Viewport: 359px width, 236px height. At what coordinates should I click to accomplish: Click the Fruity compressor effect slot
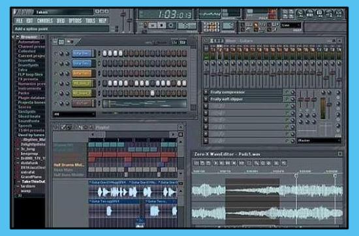245,92
